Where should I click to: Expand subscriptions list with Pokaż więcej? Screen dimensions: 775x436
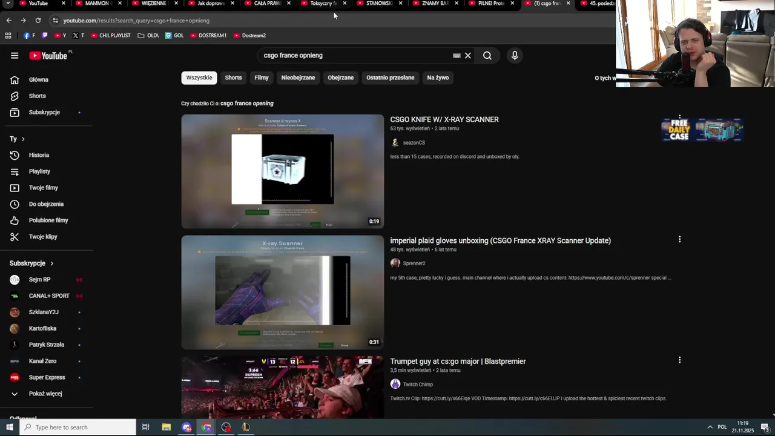[x=47, y=394]
